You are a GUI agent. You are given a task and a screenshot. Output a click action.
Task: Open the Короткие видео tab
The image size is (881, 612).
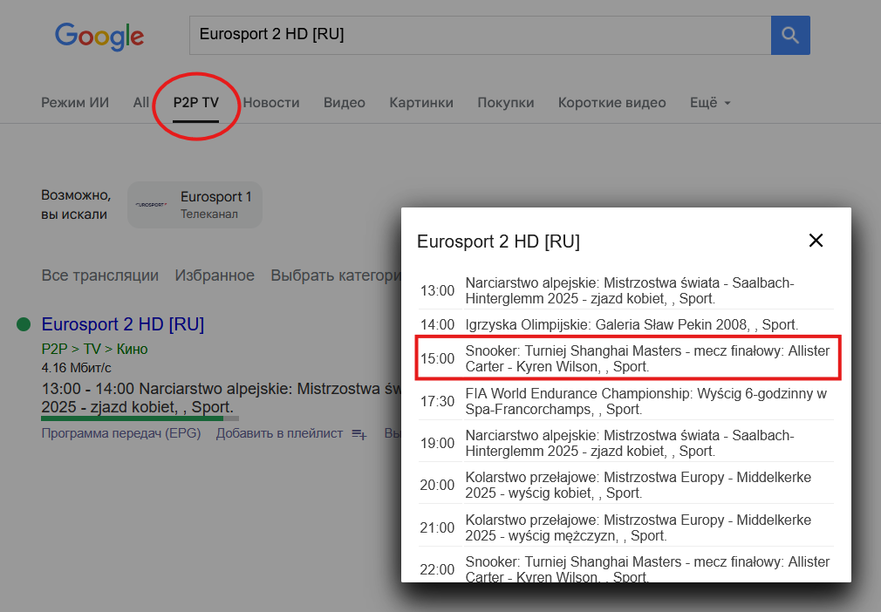[611, 103]
